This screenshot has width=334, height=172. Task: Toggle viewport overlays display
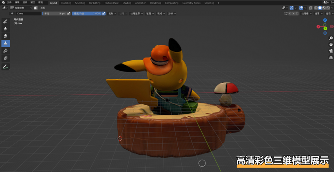301,8
